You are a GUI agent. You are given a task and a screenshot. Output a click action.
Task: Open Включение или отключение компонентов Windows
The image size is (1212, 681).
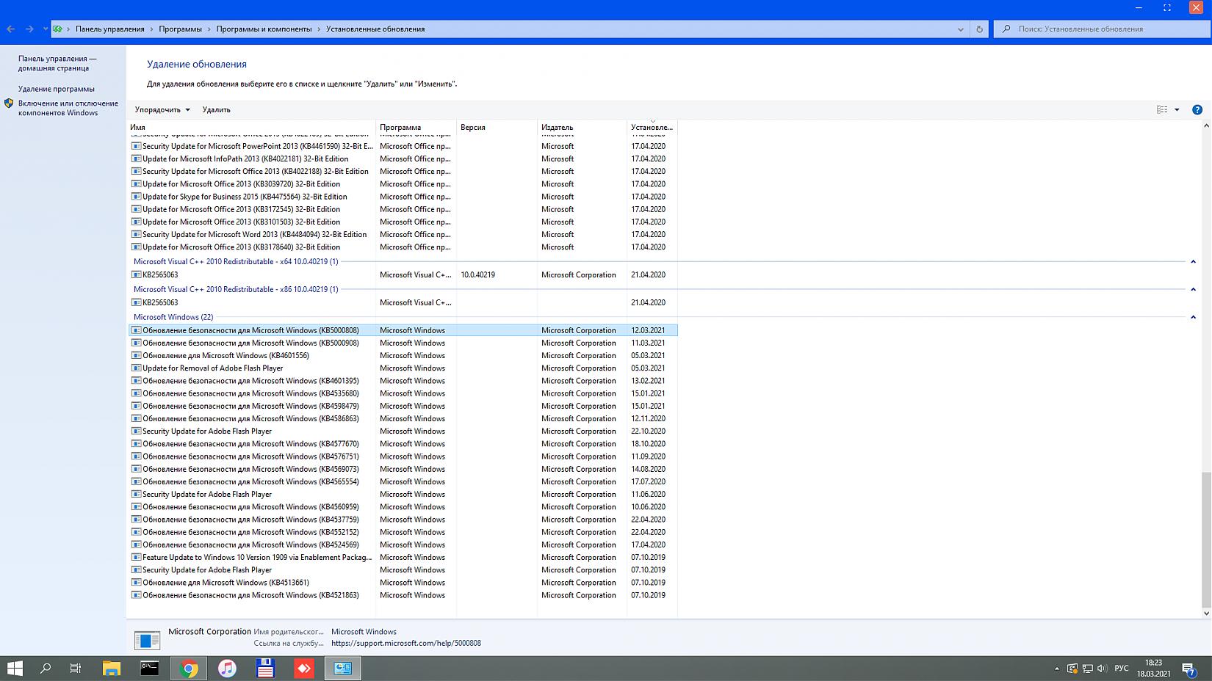point(68,108)
